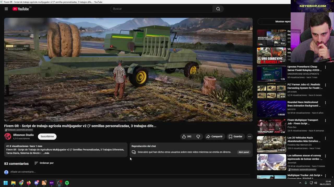Click the Buscar search field
The image size is (334, 187).
tap(162, 9)
